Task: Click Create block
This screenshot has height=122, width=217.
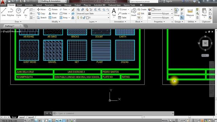Action: tap(142, 9)
